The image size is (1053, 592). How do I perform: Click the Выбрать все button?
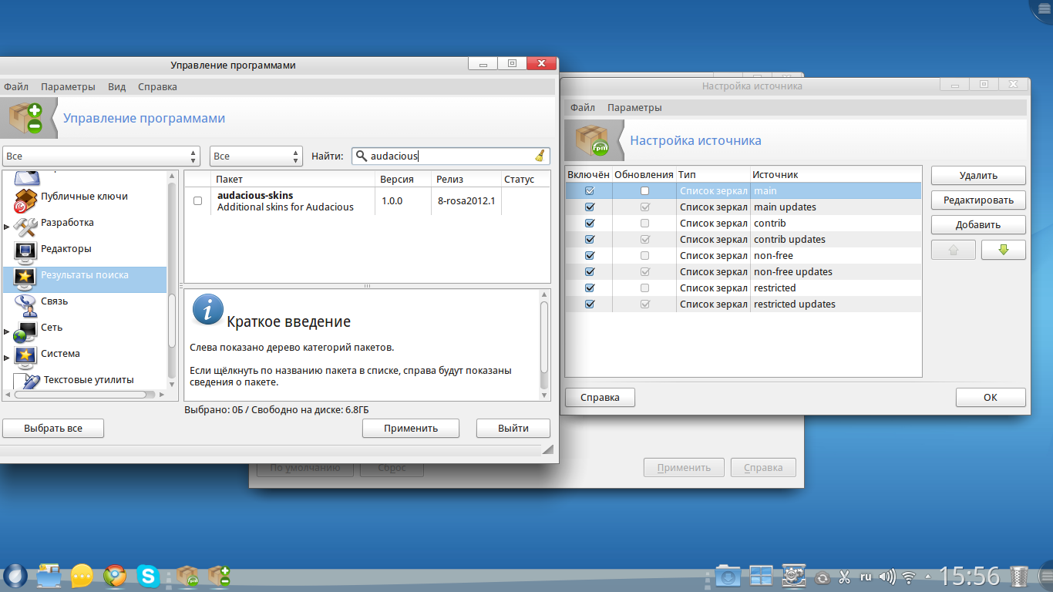pyautogui.click(x=53, y=428)
